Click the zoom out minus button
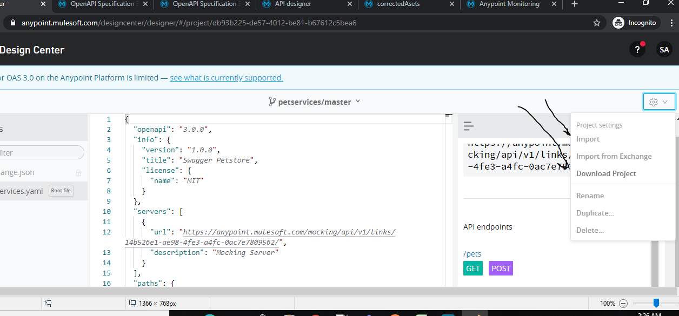The image size is (679, 316). (x=623, y=304)
